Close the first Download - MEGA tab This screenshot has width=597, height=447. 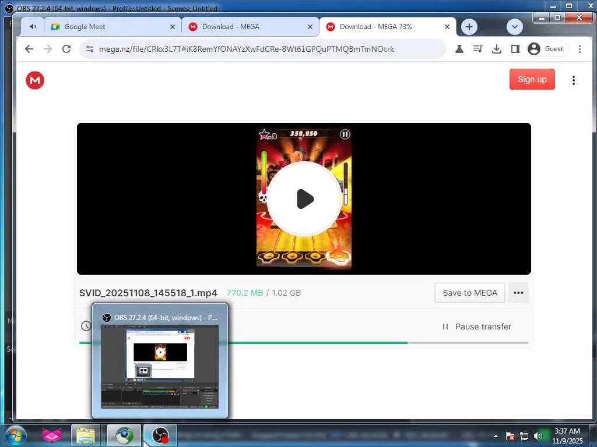(310, 27)
